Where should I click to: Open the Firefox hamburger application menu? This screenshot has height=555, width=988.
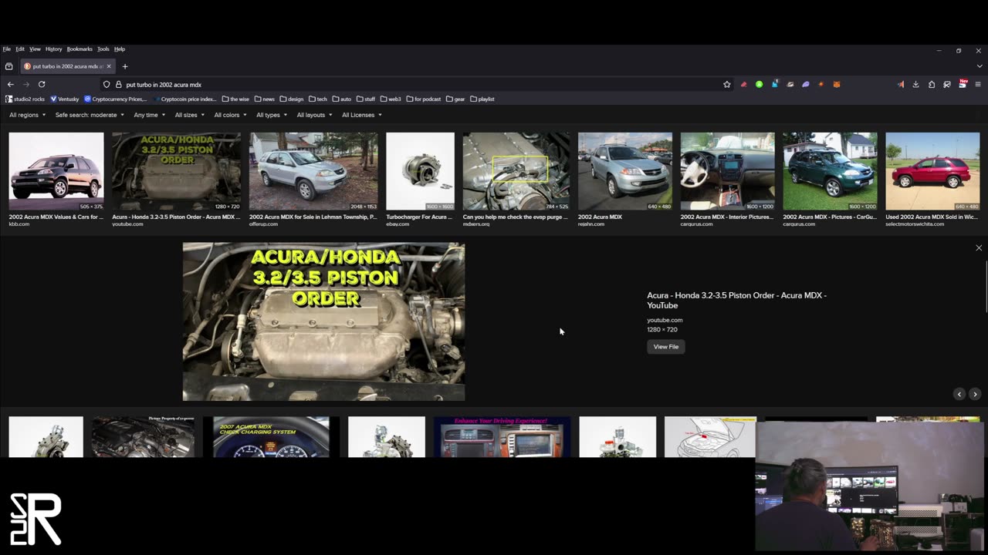978,84
